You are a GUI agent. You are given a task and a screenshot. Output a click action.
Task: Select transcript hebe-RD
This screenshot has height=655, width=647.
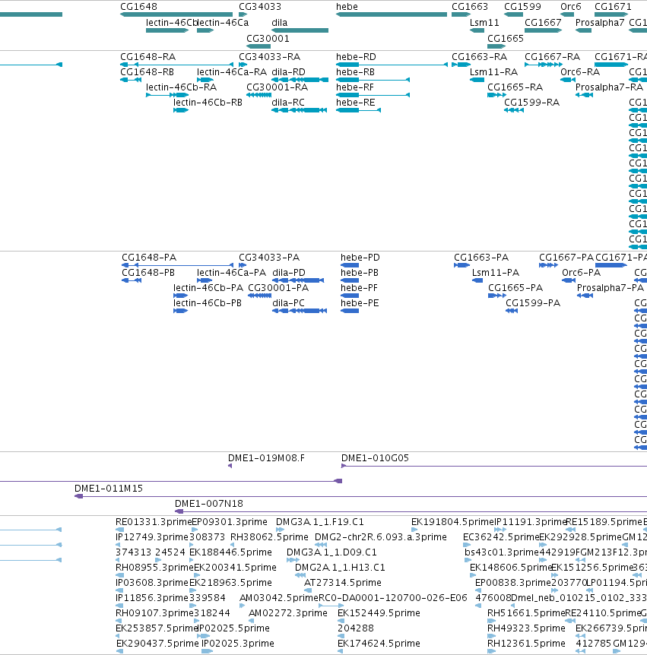(356, 57)
